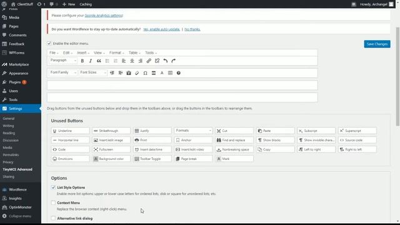
Task: Click the clear formatting eraser icon
Action: tap(137, 73)
